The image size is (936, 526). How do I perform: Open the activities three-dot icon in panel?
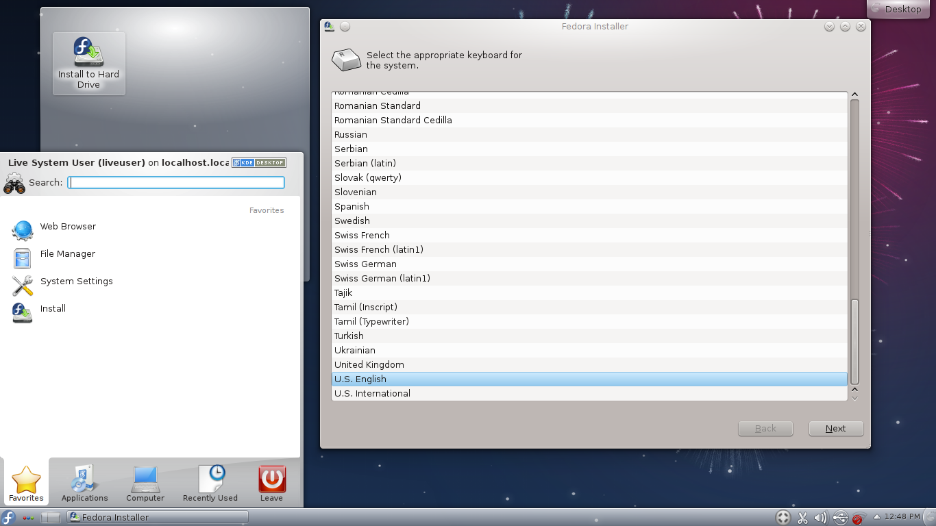point(29,518)
